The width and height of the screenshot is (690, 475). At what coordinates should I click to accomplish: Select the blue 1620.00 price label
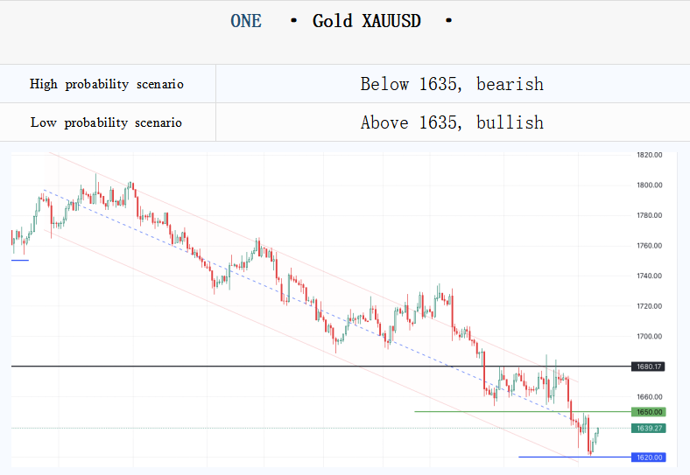(x=647, y=457)
